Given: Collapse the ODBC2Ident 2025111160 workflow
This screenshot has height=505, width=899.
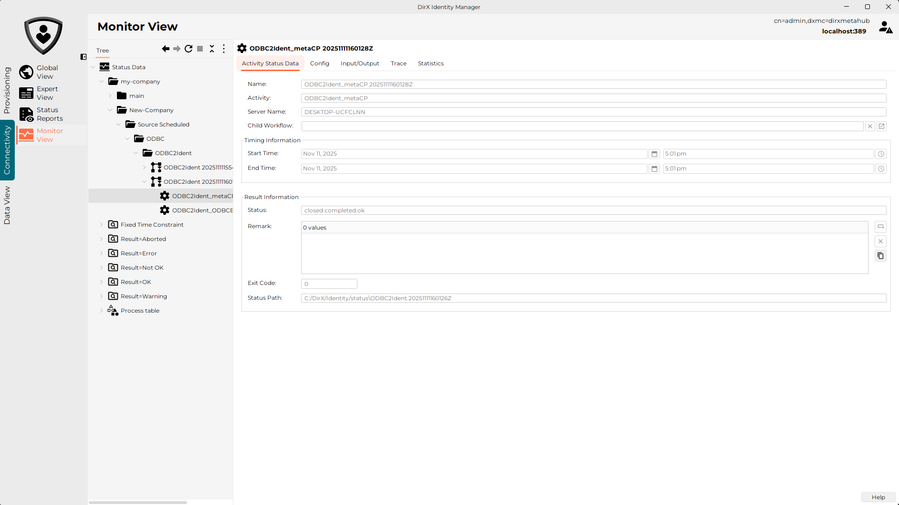Looking at the screenshot, I should (144, 182).
